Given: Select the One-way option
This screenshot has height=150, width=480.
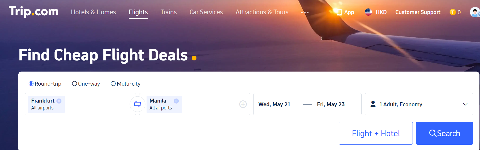Looking at the screenshot, I should tap(75, 84).
